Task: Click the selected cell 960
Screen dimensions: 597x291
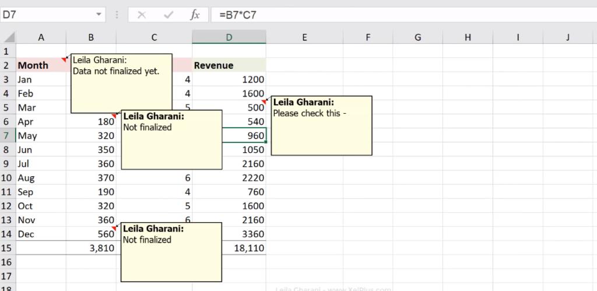Action: 244,136
